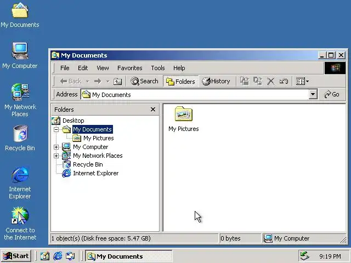
Task: Close the Folders pane
Action: 153,110
